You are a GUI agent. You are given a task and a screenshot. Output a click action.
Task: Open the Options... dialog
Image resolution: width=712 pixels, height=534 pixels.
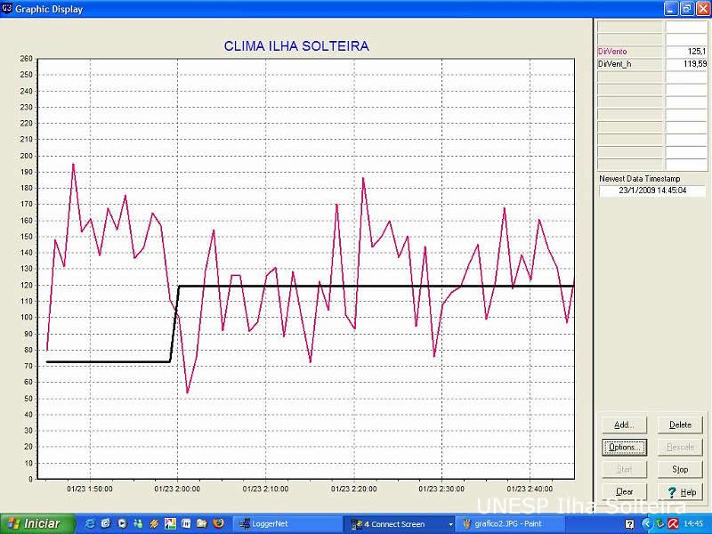(x=624, y=447)
